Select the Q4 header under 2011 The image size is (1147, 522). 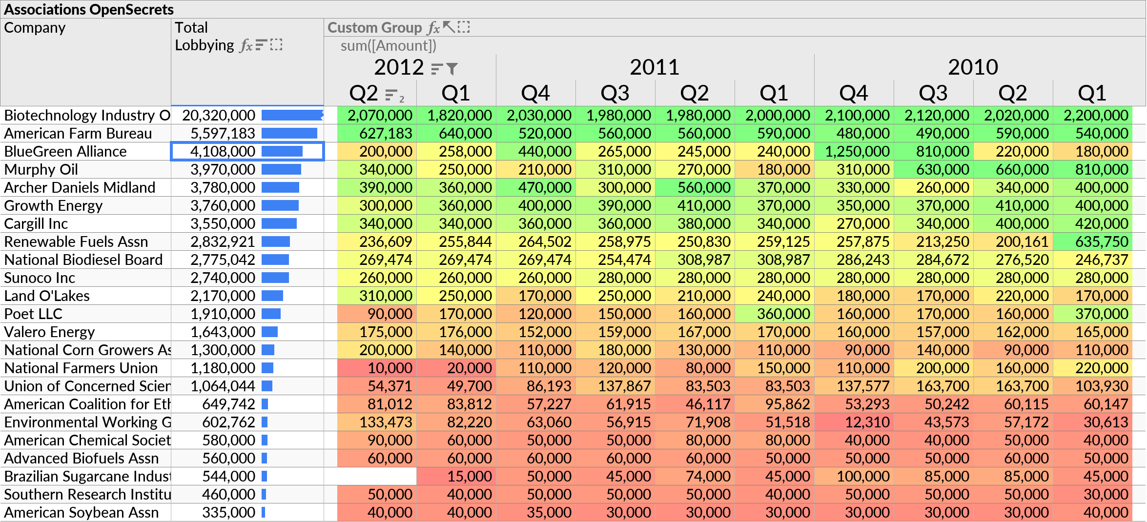click(535, 93)
